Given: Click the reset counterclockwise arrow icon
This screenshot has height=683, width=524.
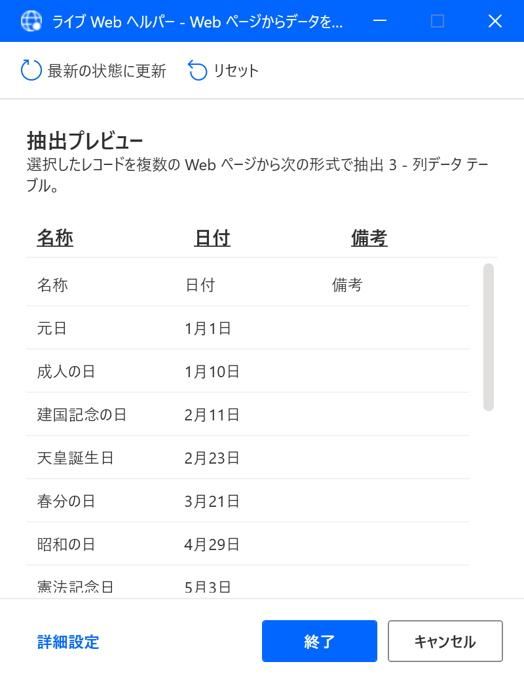Looking at the screenshot, I should click(x=197, y=71).
